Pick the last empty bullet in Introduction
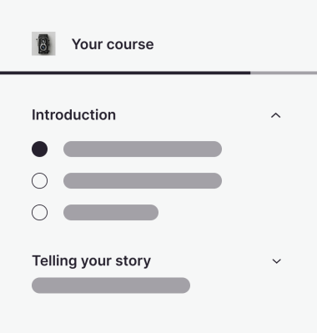 (39, 213)
